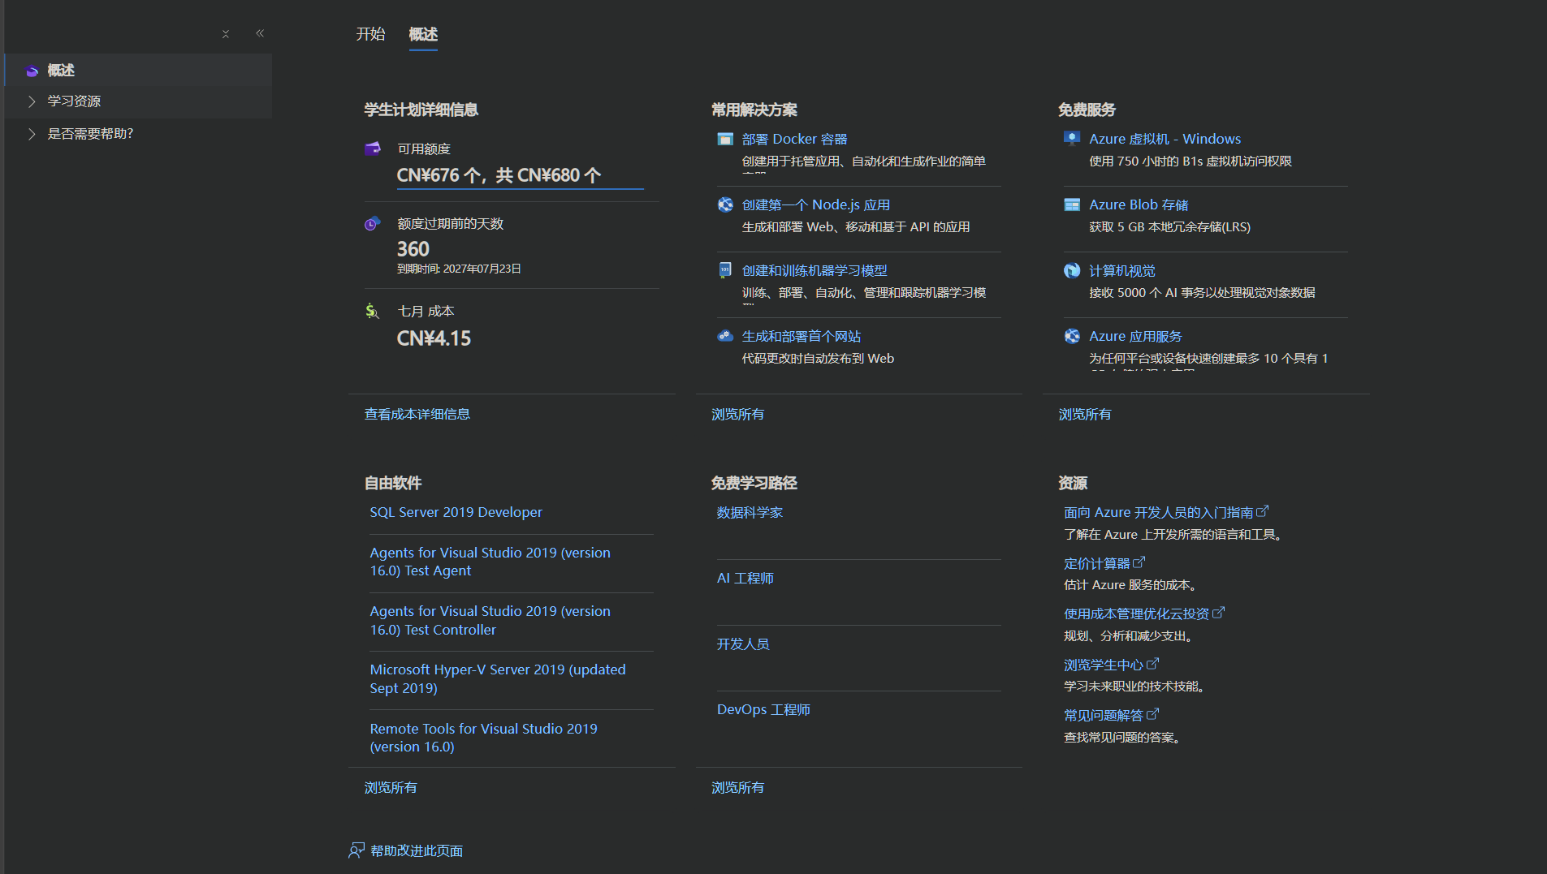
Task: Expand the 学习资源 tree node
Action: [32, 101]
